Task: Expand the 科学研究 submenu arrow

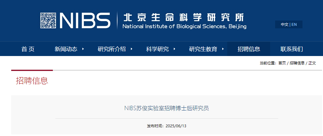Action: click(x=174, y=49)
